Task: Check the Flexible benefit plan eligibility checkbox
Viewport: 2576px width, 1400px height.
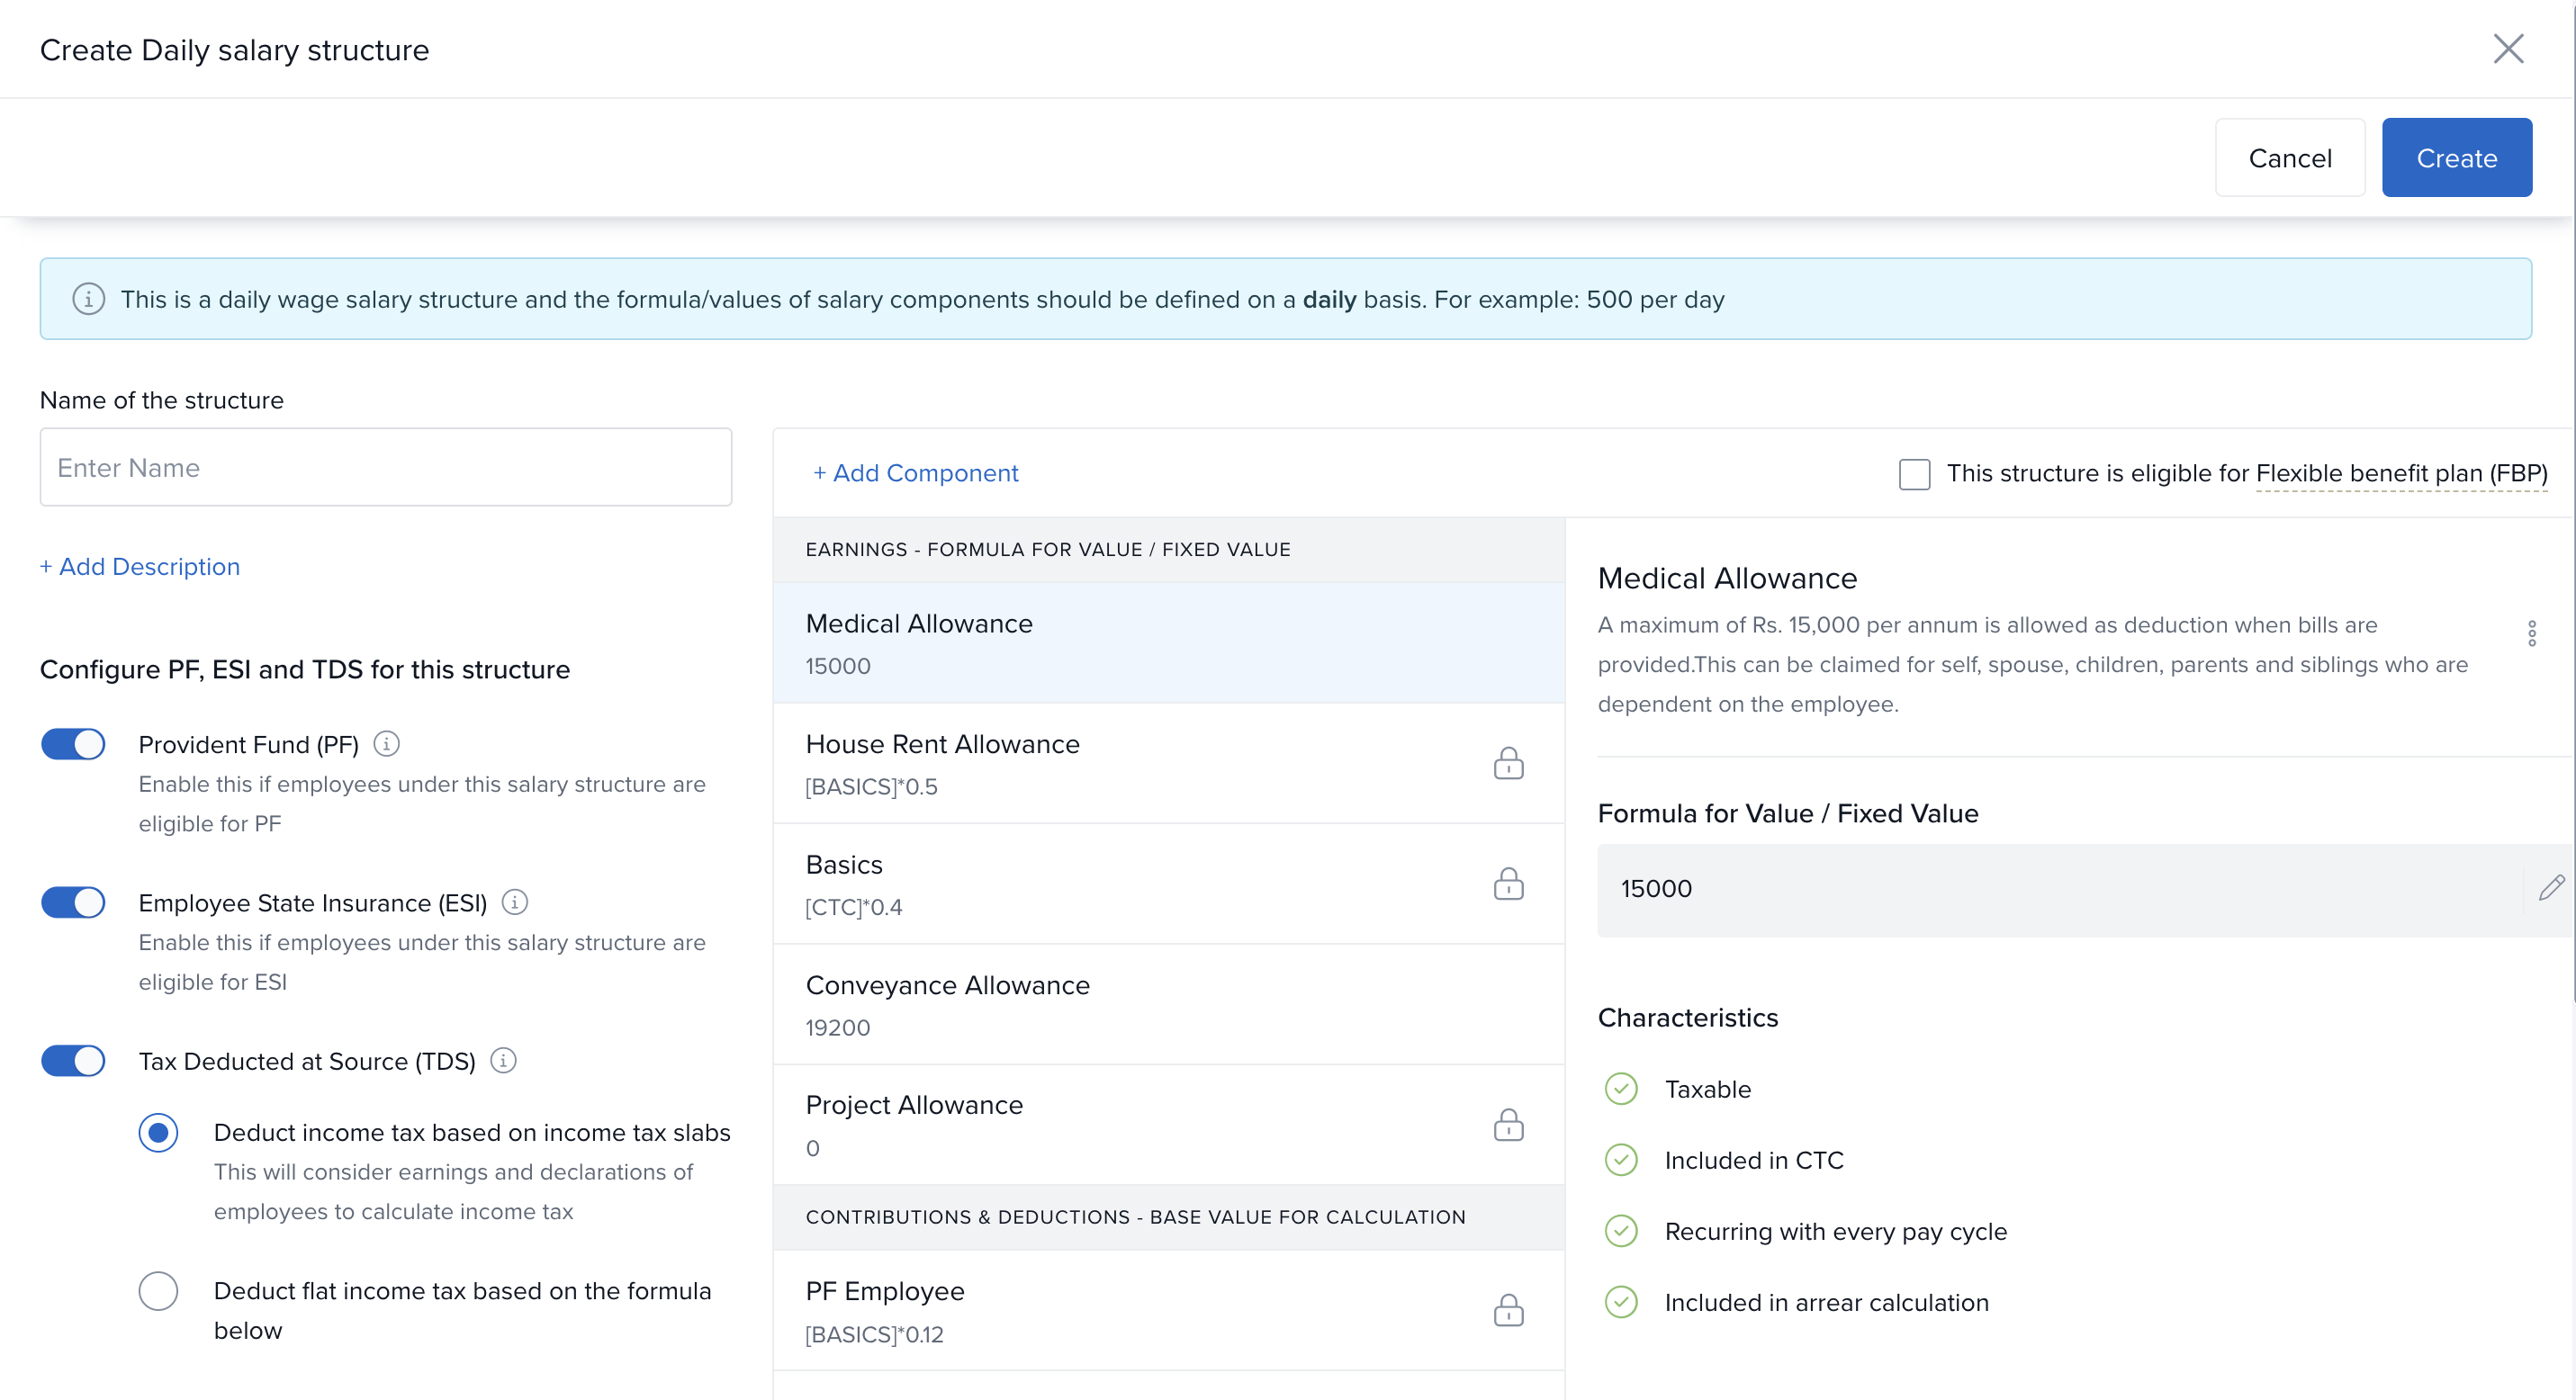Action: click(1914, 473)
